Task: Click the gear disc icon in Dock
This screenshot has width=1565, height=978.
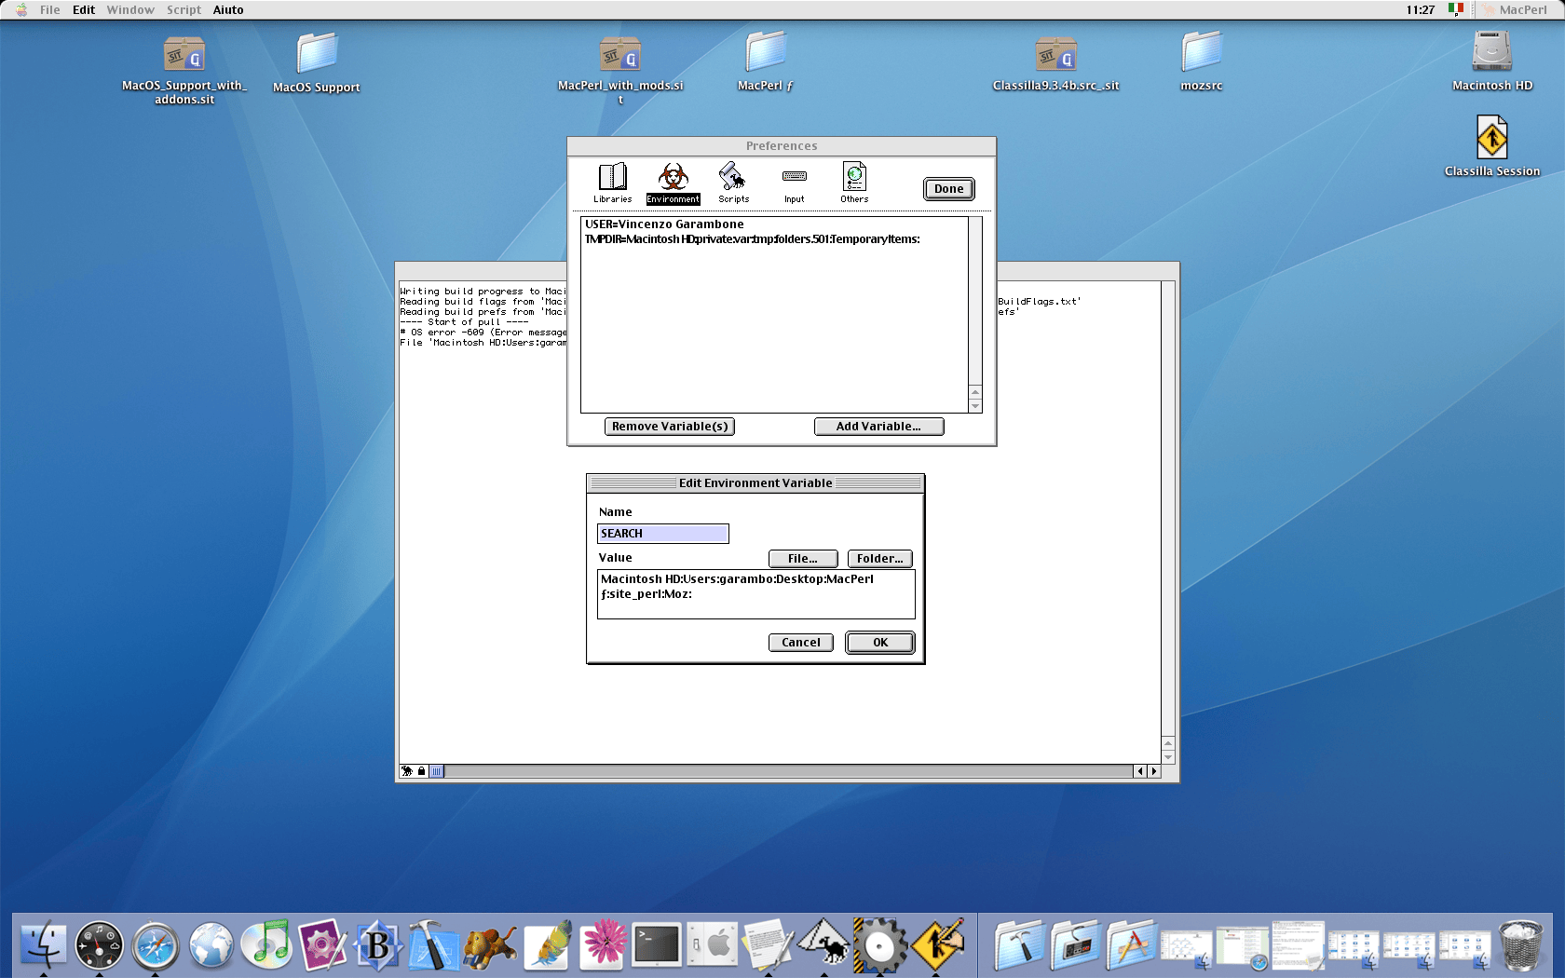Action: [879, 945]
